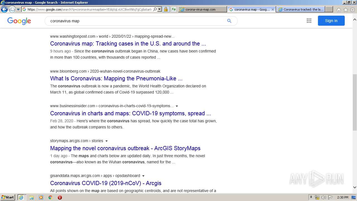The width and height of the screenshot is (357, 201).
Task: Expand options arrow beside storymaps.arcgis.com URL
Action: (107, 141)
